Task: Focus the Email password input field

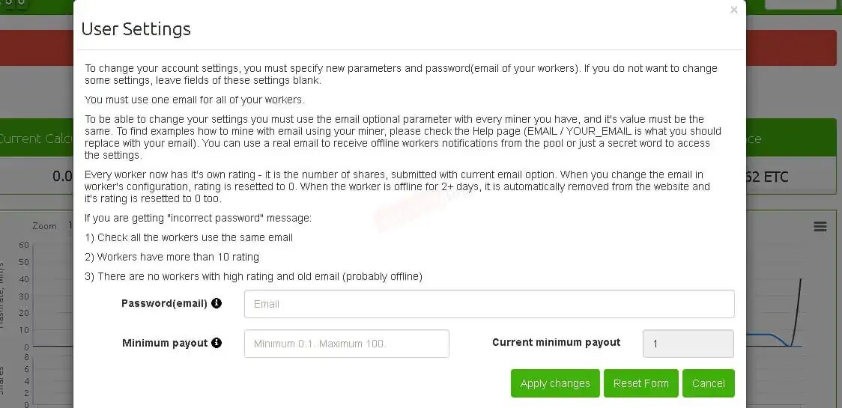Action: [x=488, y=304]
